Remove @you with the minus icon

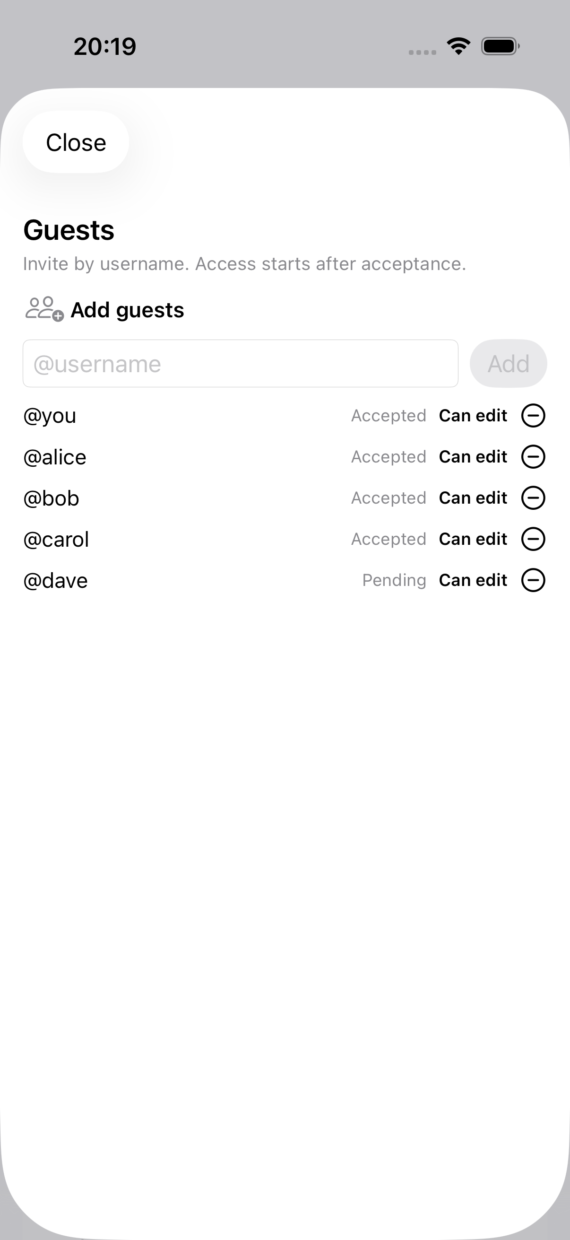point(533,415)
